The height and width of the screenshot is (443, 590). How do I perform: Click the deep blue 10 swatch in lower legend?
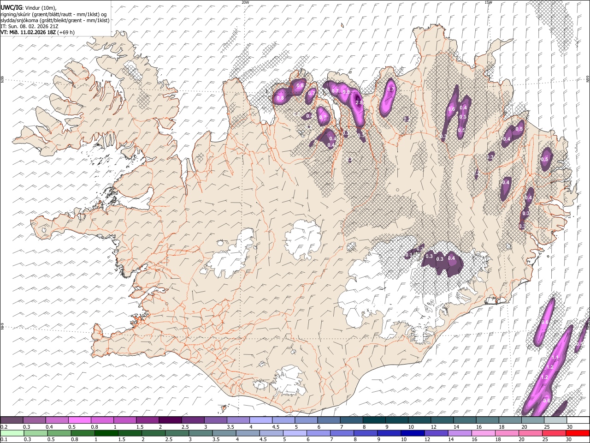click(x=413, y=433)
